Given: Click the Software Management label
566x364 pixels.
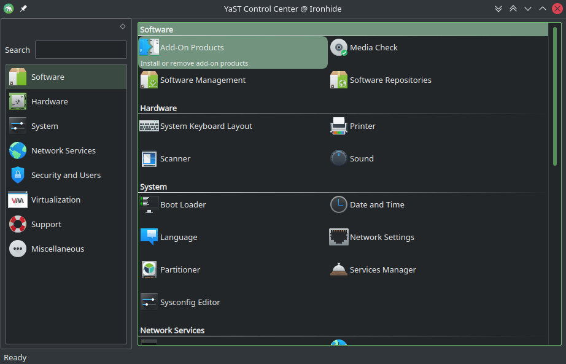Looking at the screenshot, I should coord(203,80).
